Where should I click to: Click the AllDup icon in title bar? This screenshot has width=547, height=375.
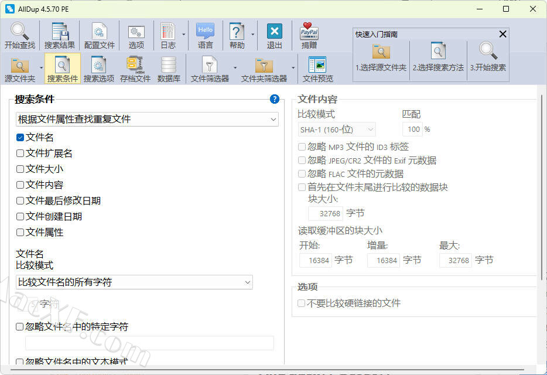pyautogui.click(x=10, y=9)
